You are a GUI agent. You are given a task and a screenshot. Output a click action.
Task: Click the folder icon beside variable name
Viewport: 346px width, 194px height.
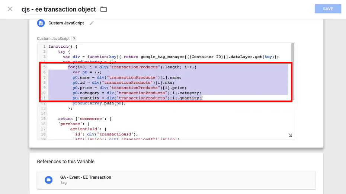tap(103, 9)
